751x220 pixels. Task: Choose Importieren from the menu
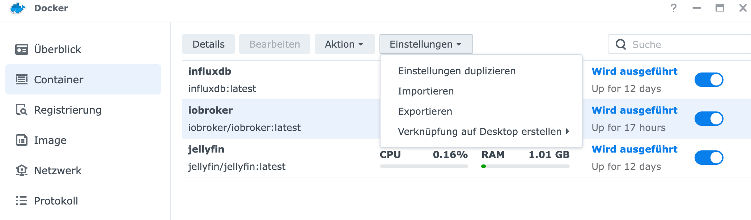425,91
